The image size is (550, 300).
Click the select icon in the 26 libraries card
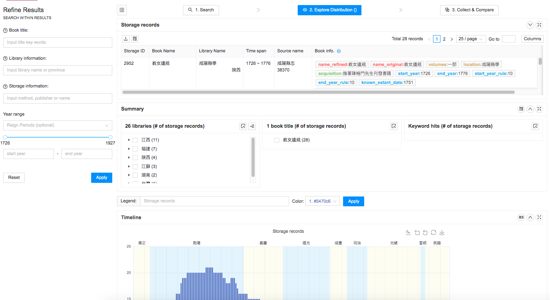[x=243, y=126]
